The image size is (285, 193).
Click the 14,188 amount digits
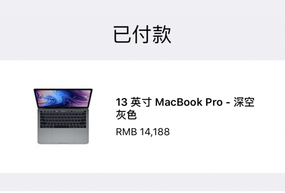coord(155,132)
